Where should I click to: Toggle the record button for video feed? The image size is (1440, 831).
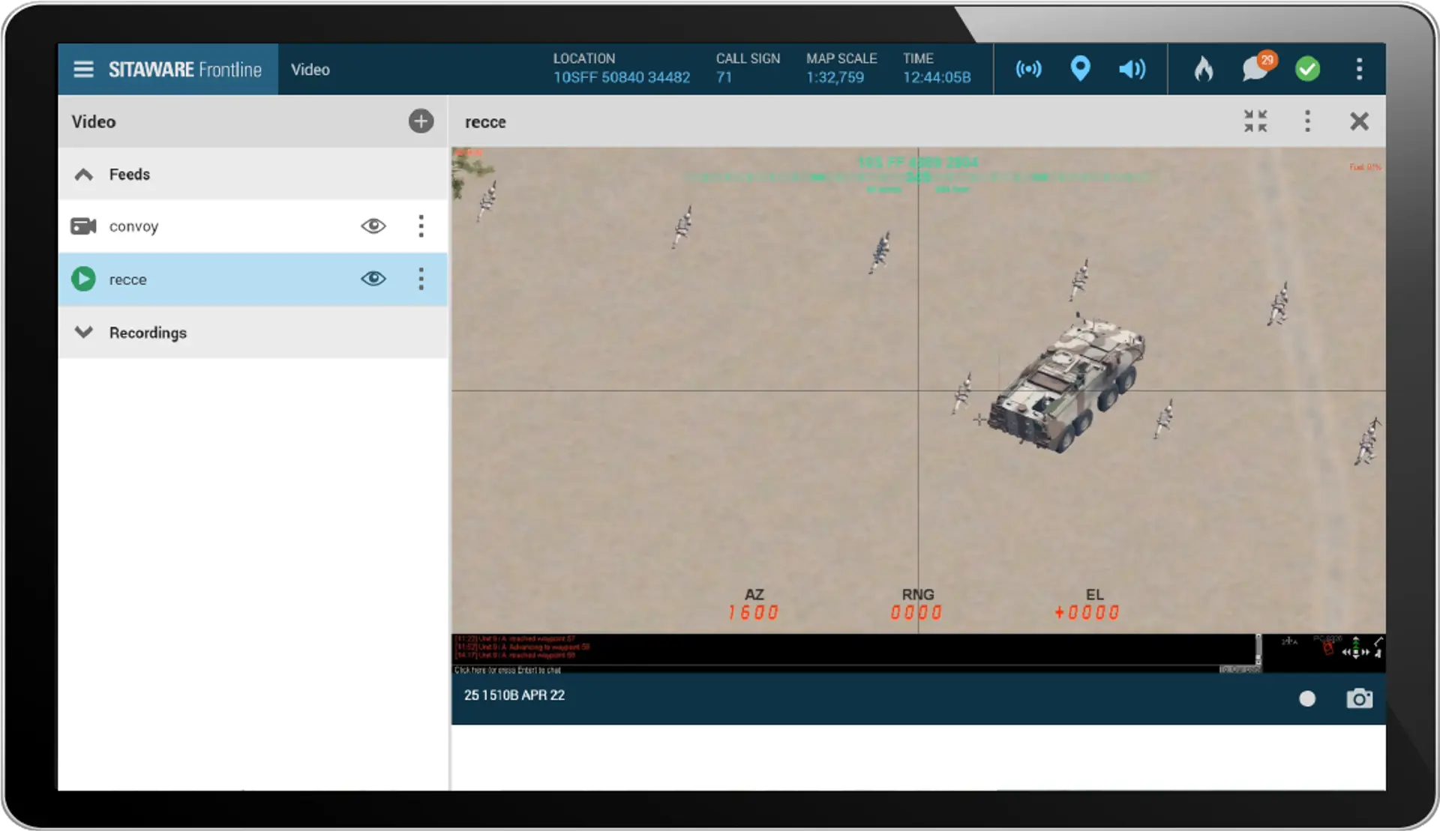tap(1306, 695)
